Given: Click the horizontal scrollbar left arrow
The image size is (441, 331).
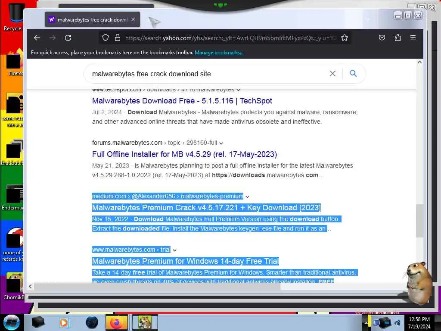Looking at the screenshot, I should click(30, 286).
